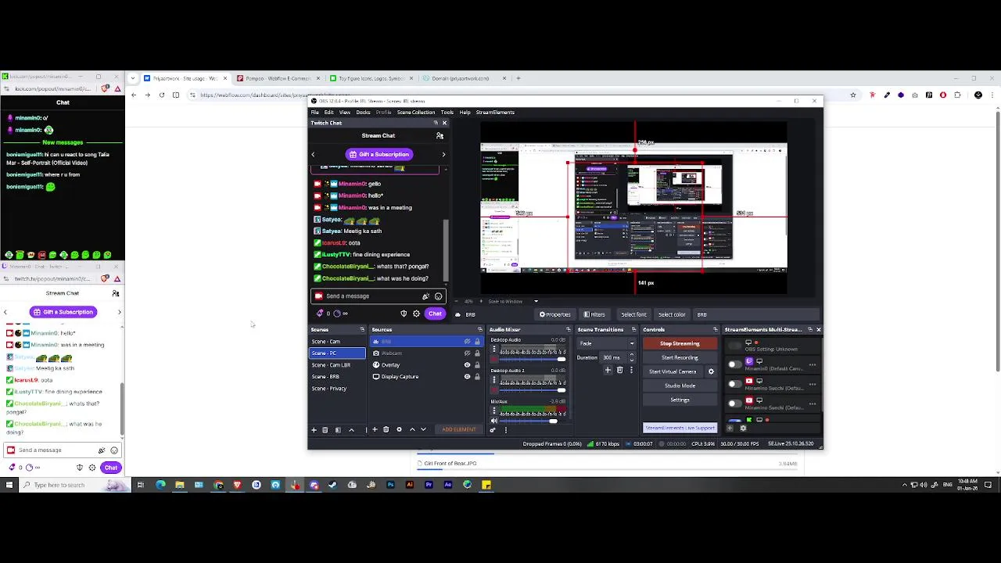Select the Scene - Cam LBR scene
This screenshot has height=563, width=1001.
click(x=337, y=365)
